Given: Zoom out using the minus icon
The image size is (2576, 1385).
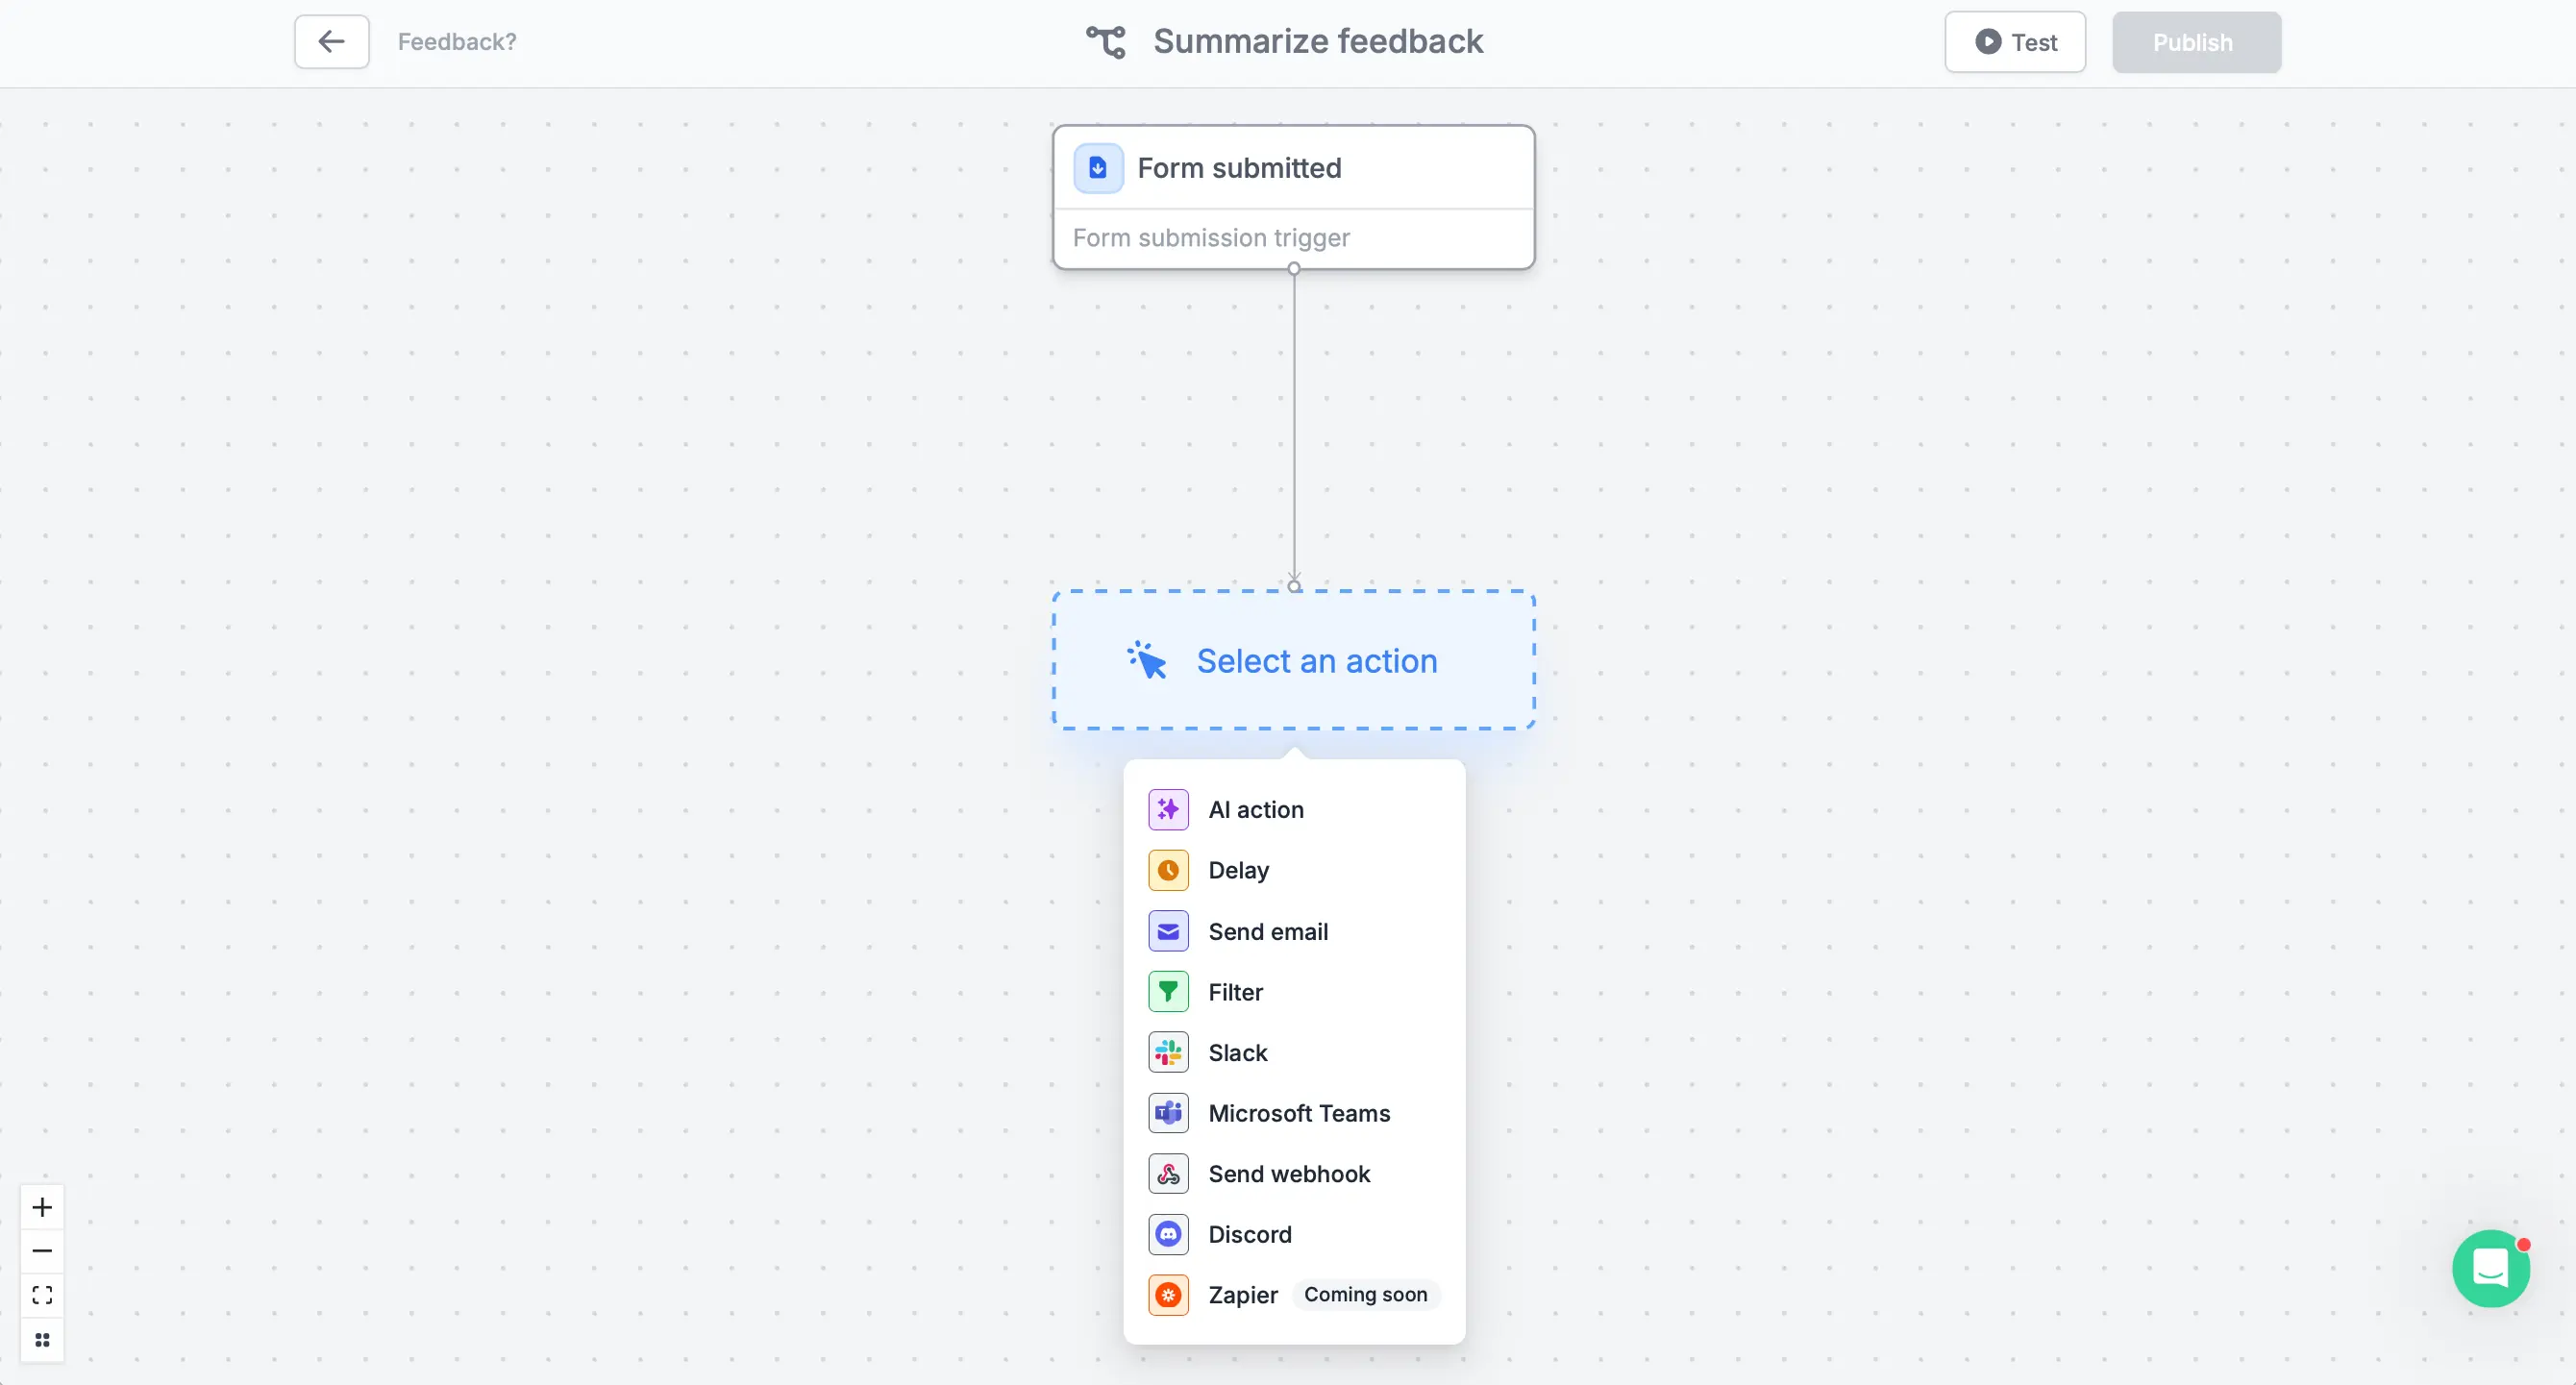Looking at the screenshot, I should click(42, 1250).
